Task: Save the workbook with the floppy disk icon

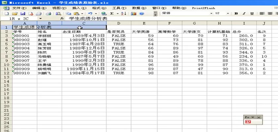Action: (23, 14)
